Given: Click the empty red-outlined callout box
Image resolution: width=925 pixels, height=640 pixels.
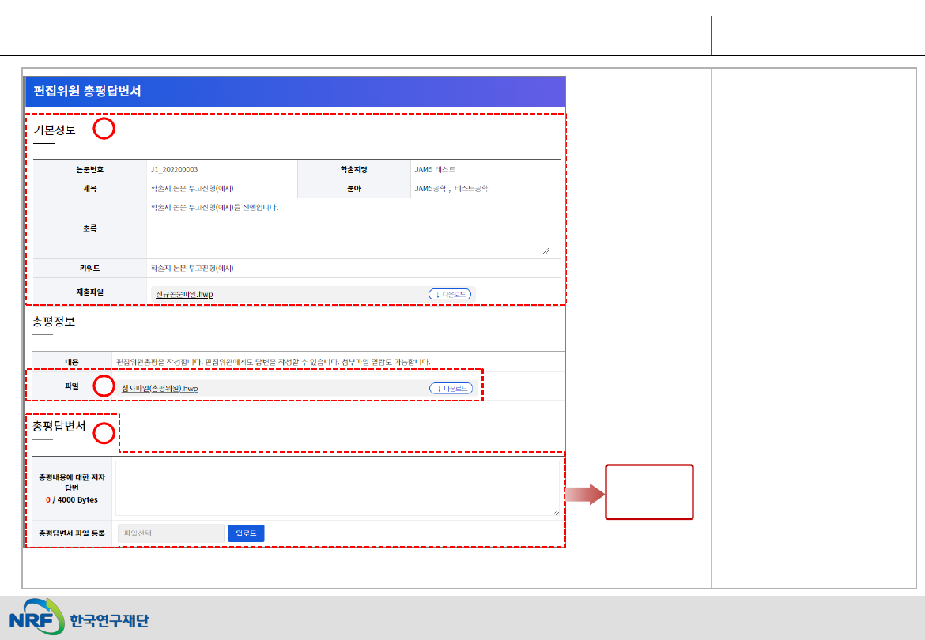Looking at the screenshot, I should click(x=649, y=492).
